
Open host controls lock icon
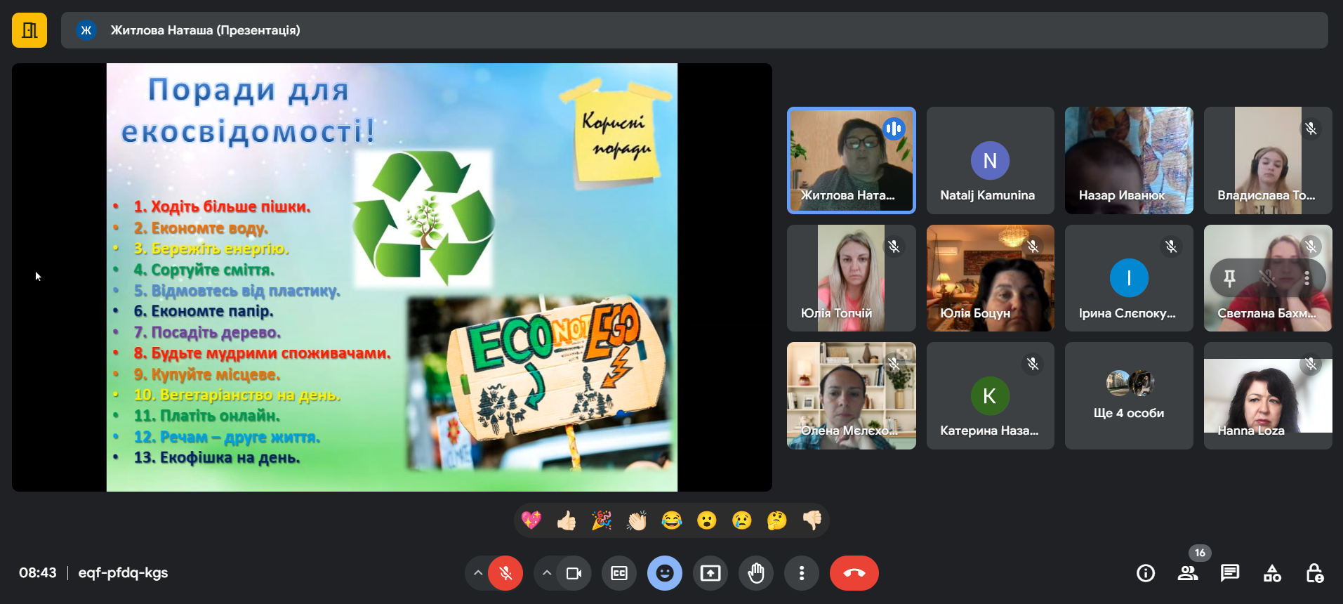1314,573
